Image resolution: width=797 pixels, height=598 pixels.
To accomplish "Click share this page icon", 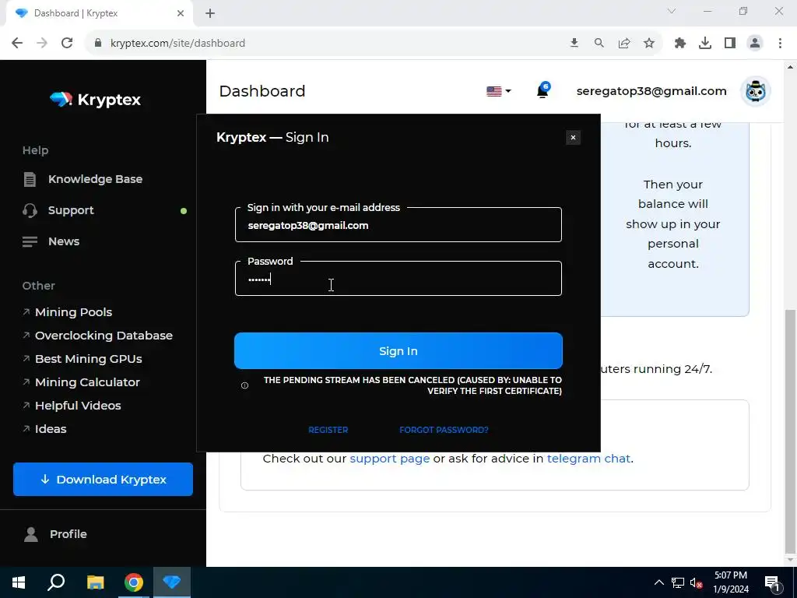I will pos(624,43).
